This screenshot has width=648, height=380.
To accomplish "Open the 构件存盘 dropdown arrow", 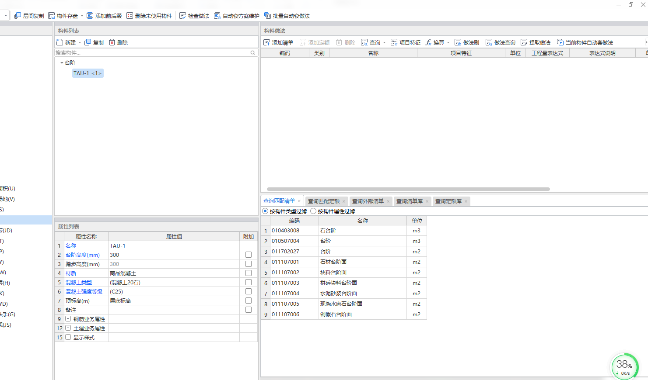I will [82, 16].
